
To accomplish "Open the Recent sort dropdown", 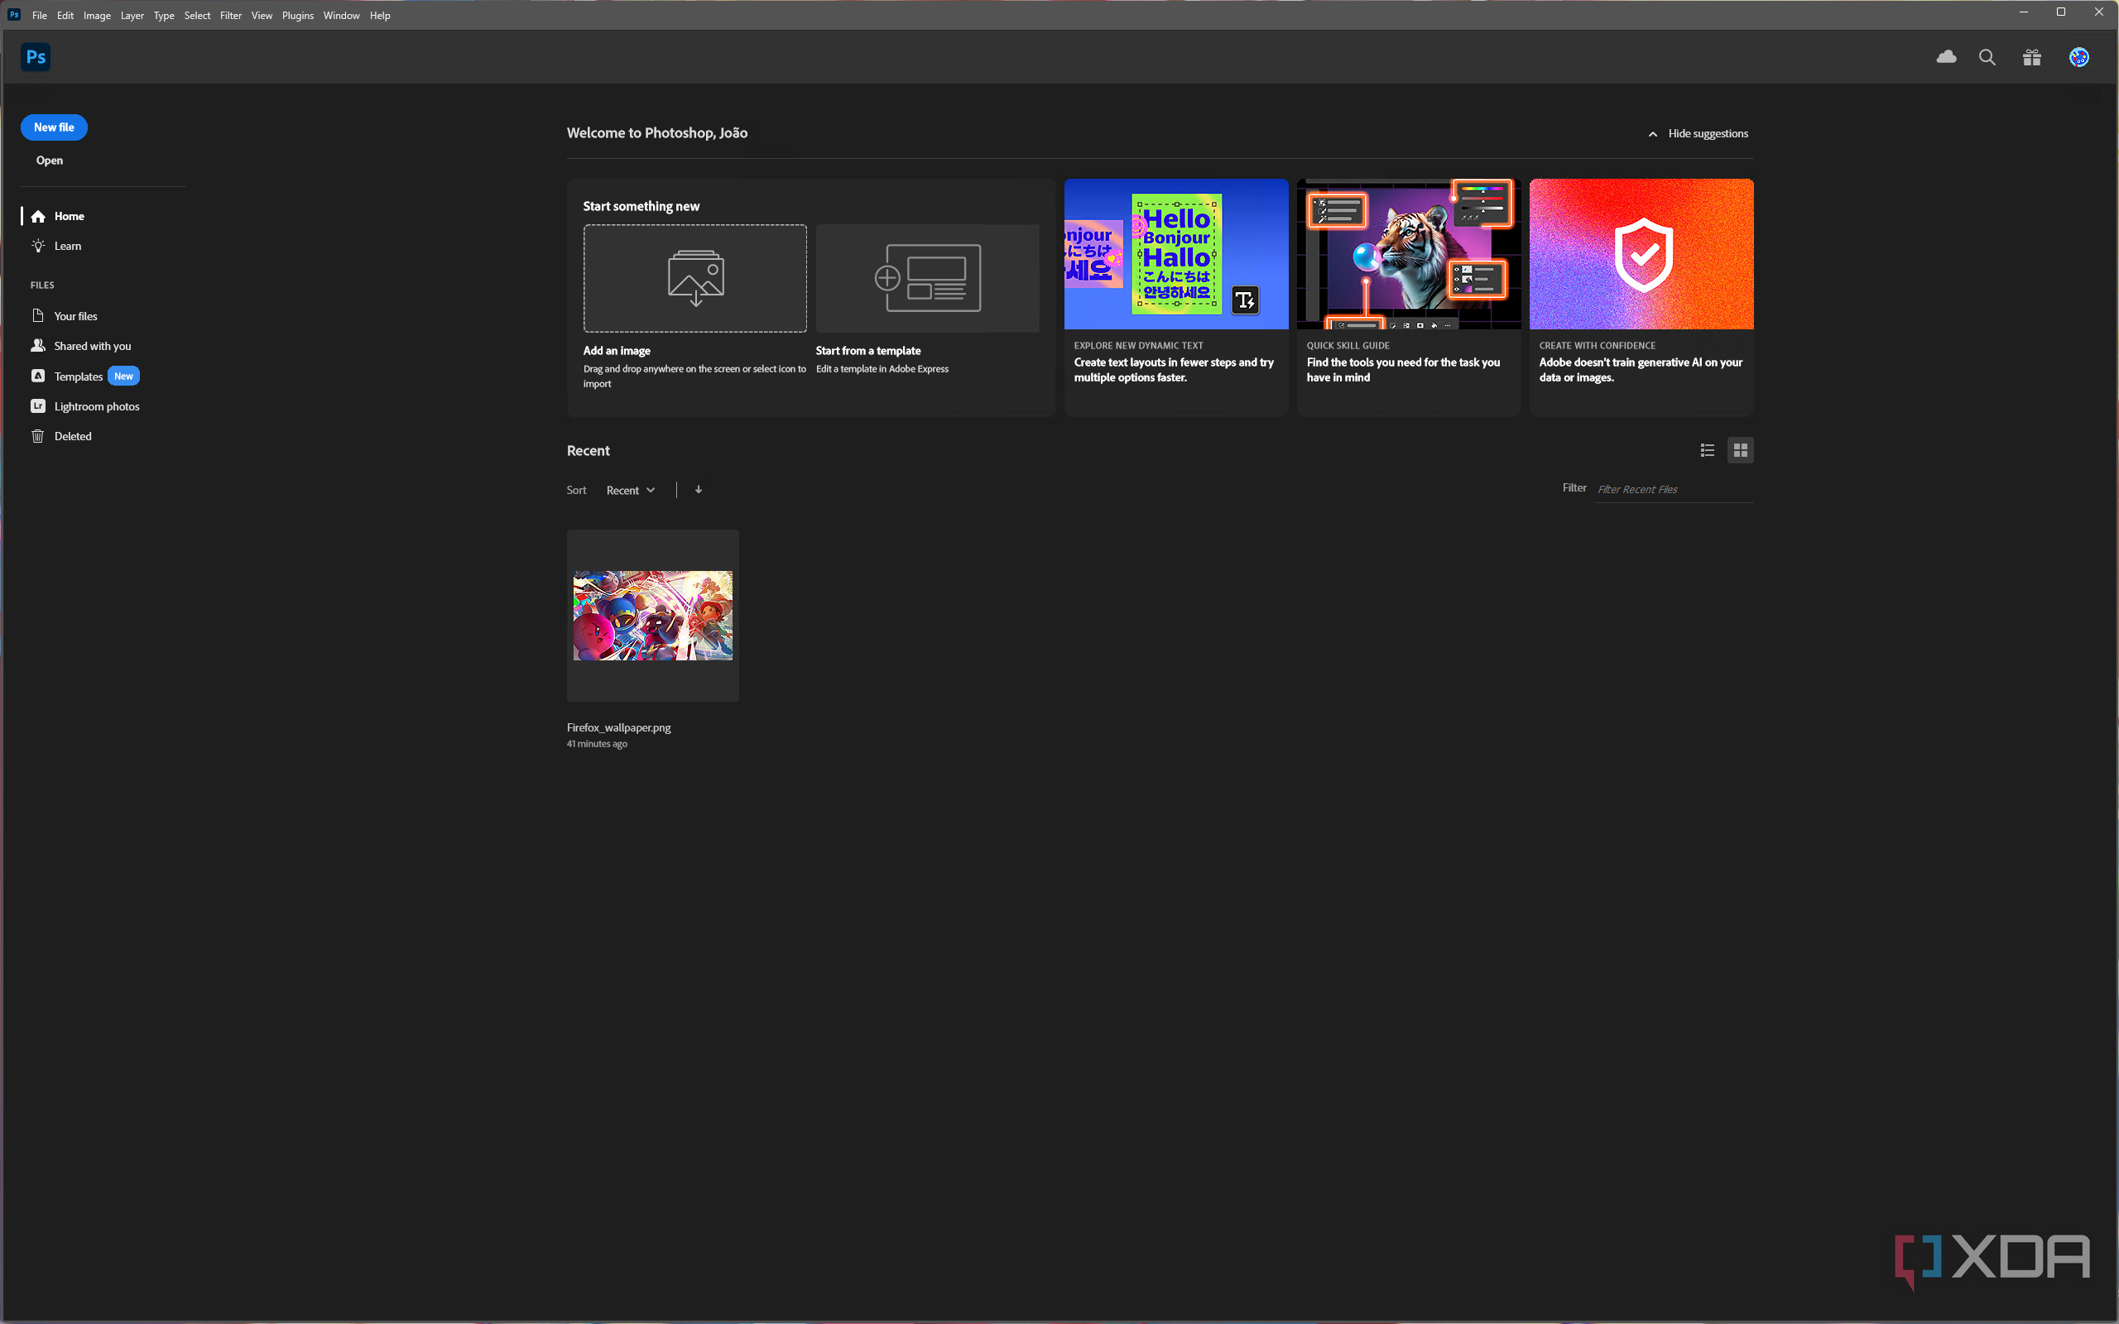I will [x=631, y=491].
